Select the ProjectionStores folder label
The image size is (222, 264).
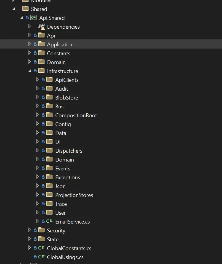tap(74, 195)
